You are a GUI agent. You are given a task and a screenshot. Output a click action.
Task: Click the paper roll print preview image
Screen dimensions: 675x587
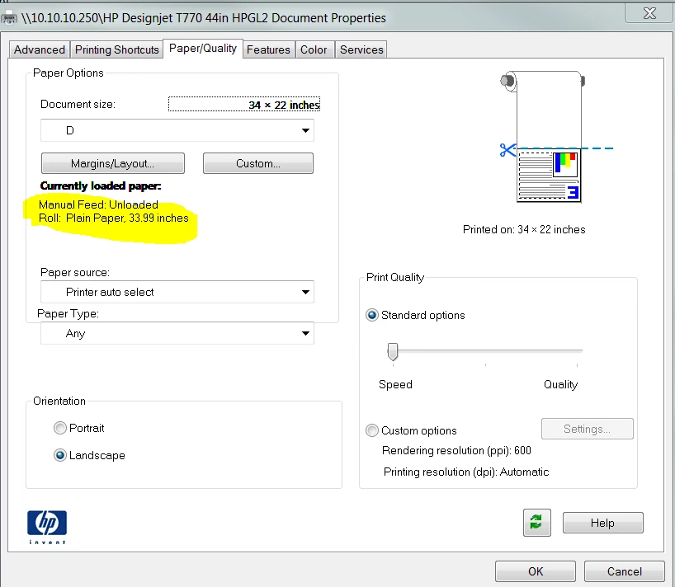[548, 137]
